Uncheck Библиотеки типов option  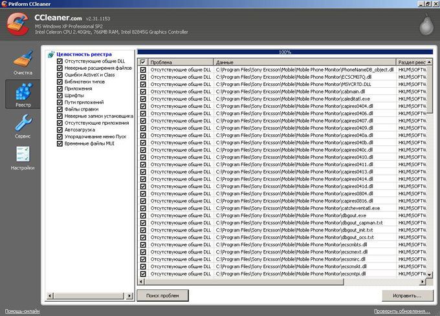60,82
